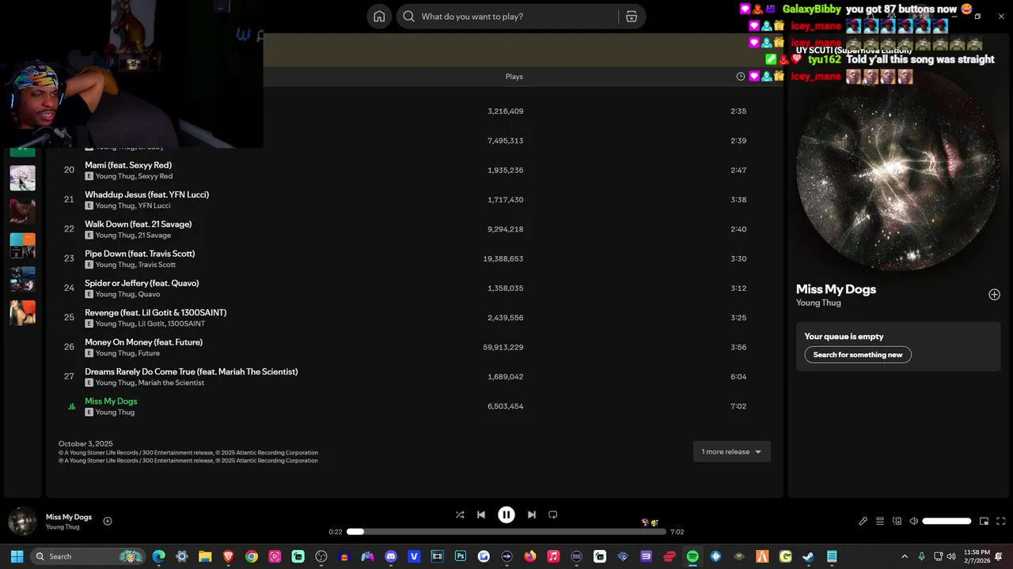1013x569 pixels.
Task: Show hidden system tray icons chevron
Action: click(905, 556)
